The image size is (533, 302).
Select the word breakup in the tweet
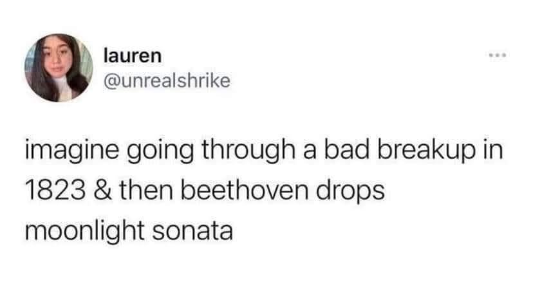426,149
